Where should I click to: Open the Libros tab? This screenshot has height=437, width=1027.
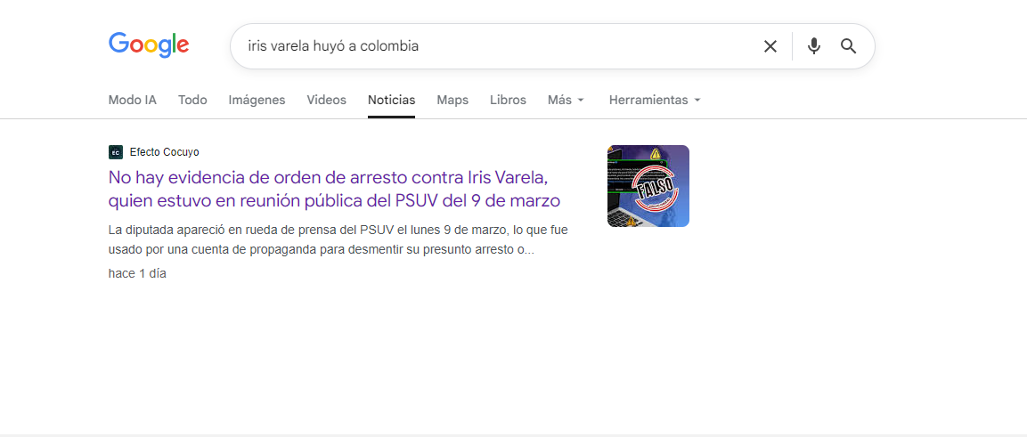(x=508, y=100)
